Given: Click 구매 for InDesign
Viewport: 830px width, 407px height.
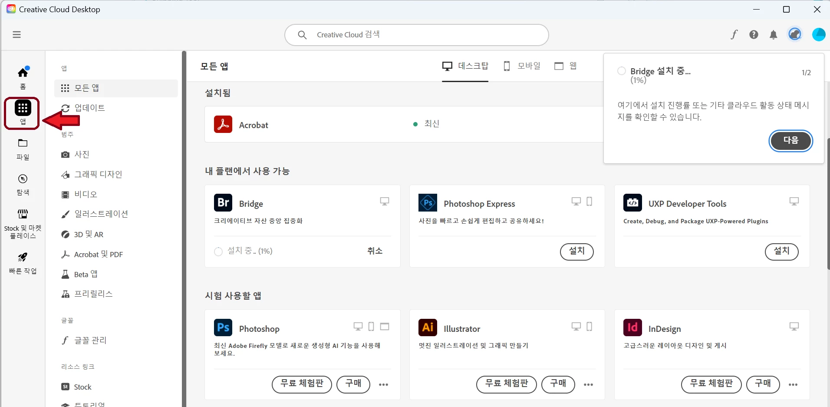Looking at the screenshot, I should 763,384.
